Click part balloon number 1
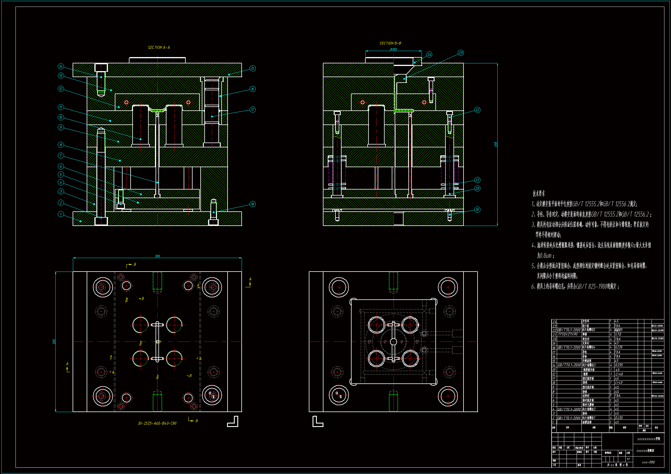 [61, 214]
